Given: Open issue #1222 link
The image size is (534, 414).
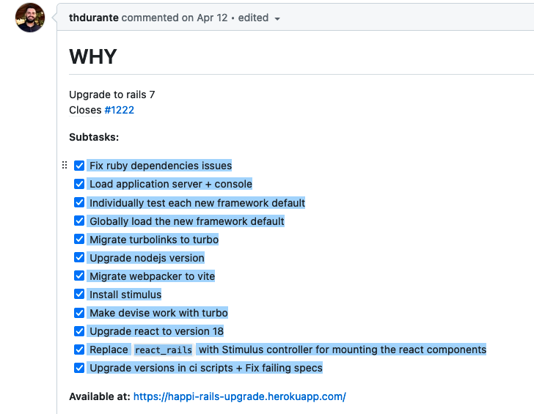Looking at the screenshot, I should (119, 111).
